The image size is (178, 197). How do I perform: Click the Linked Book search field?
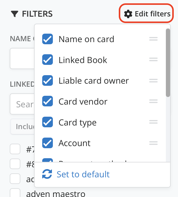click(x=22, y=104)
